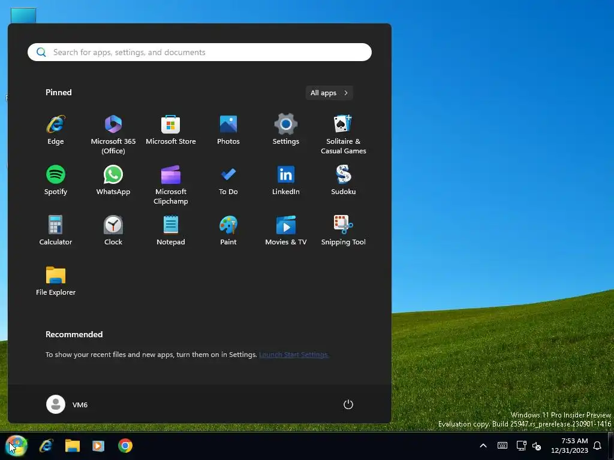Screen dimensions: 614x460
Task: Click the All apps button
Action: (329, 93)
